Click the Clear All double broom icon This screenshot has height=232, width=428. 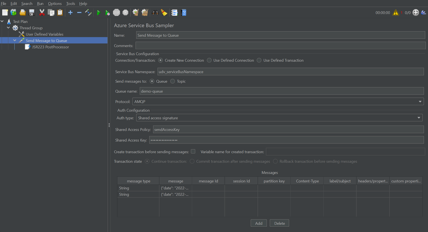click(x=145, y=12)
